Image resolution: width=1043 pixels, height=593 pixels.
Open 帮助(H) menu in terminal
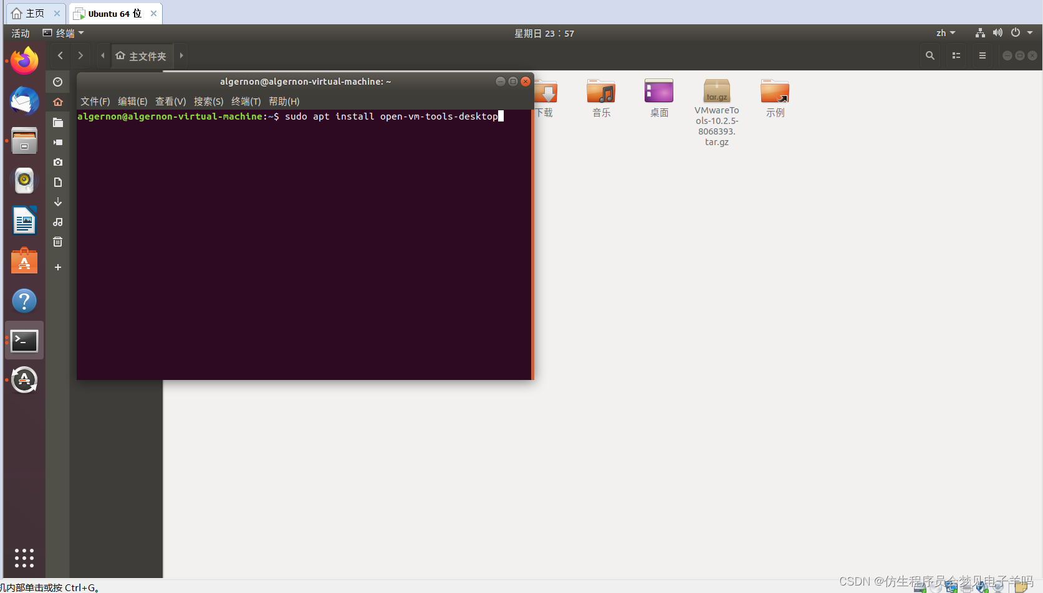pos(284,102)
